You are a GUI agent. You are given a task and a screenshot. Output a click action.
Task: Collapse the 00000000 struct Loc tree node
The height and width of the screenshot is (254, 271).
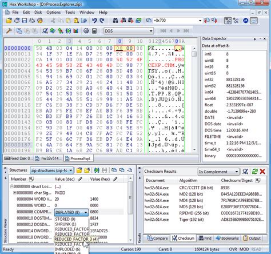tap(11, 186)
